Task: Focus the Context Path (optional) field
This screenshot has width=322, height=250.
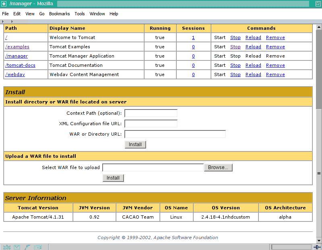Action: pos(151,113)
